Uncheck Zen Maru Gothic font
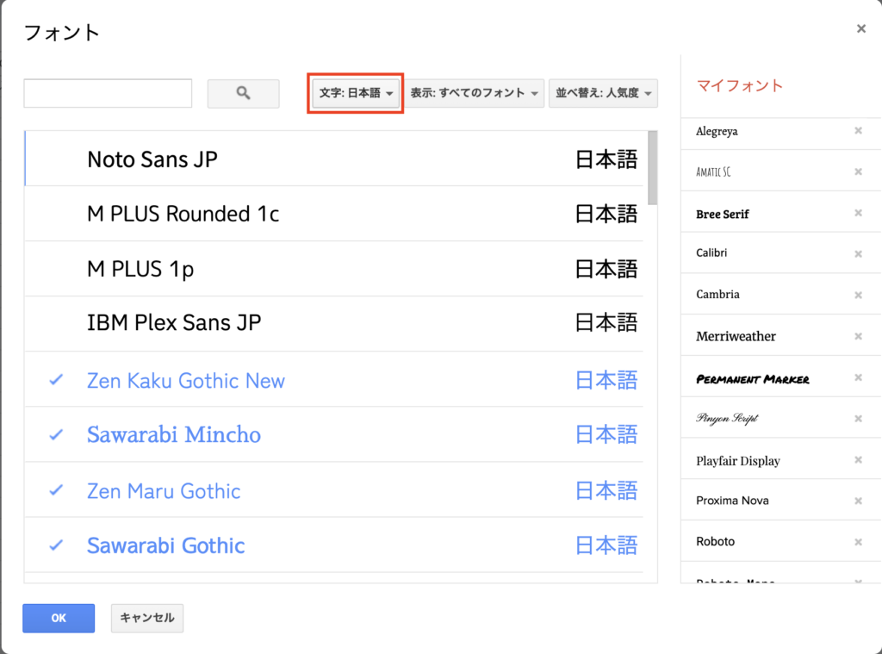 (164, 491)
